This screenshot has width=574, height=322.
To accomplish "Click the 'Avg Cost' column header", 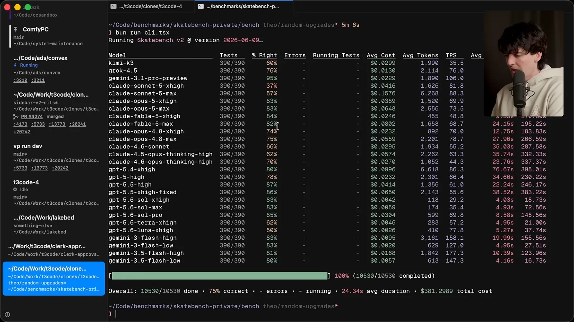I will 381,55.
